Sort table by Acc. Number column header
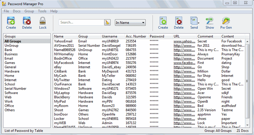Viewport: 254px width, 135px height. coord(136,36)
